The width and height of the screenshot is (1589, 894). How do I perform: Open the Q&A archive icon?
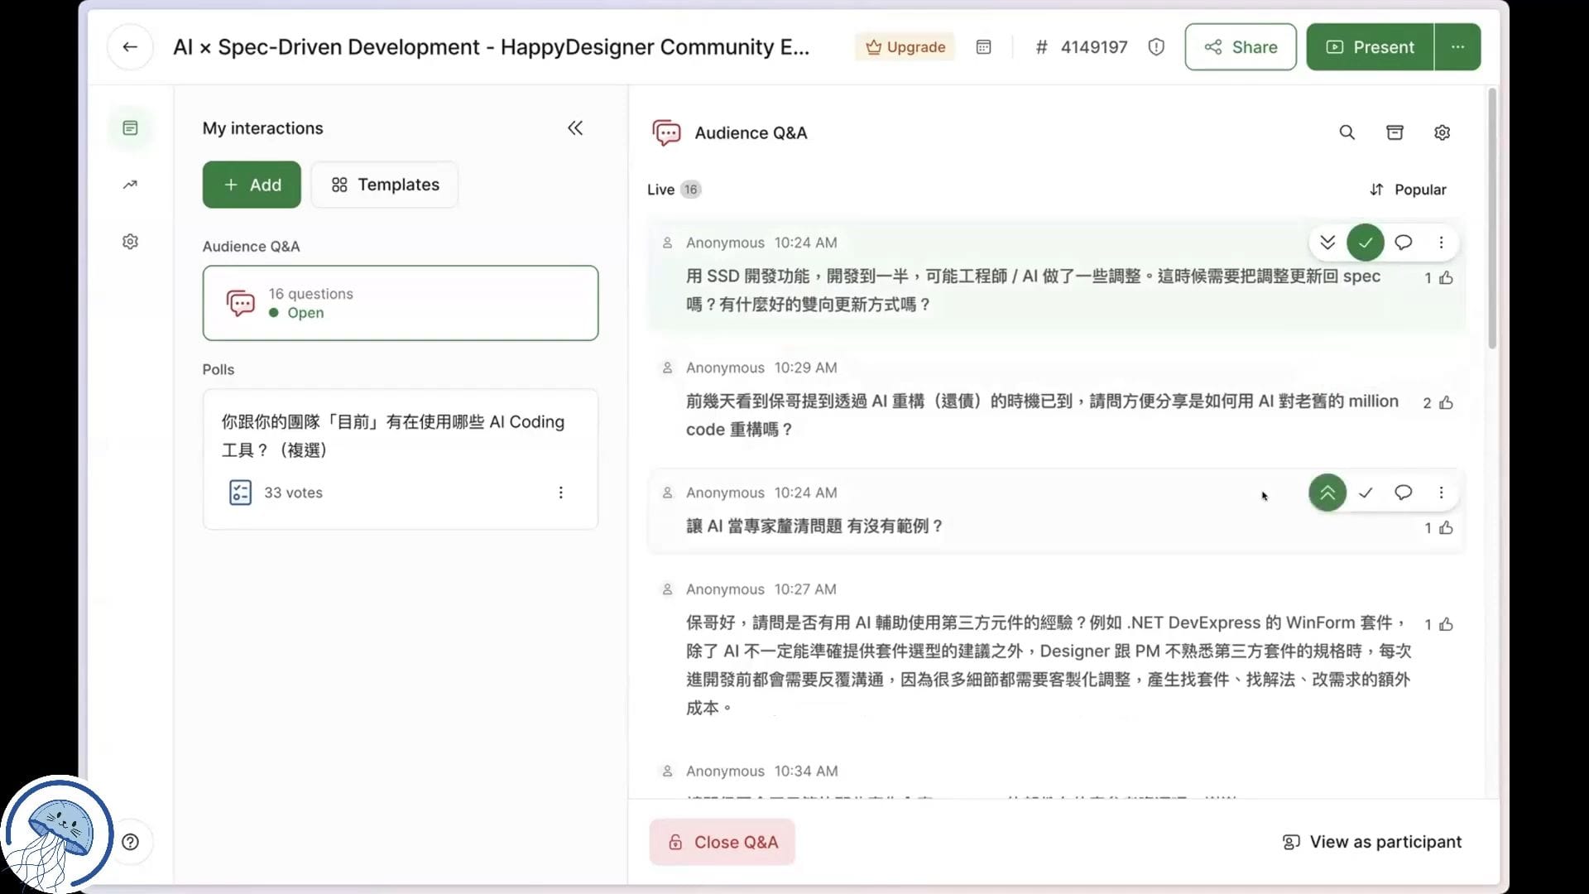tap(1395, 132)
